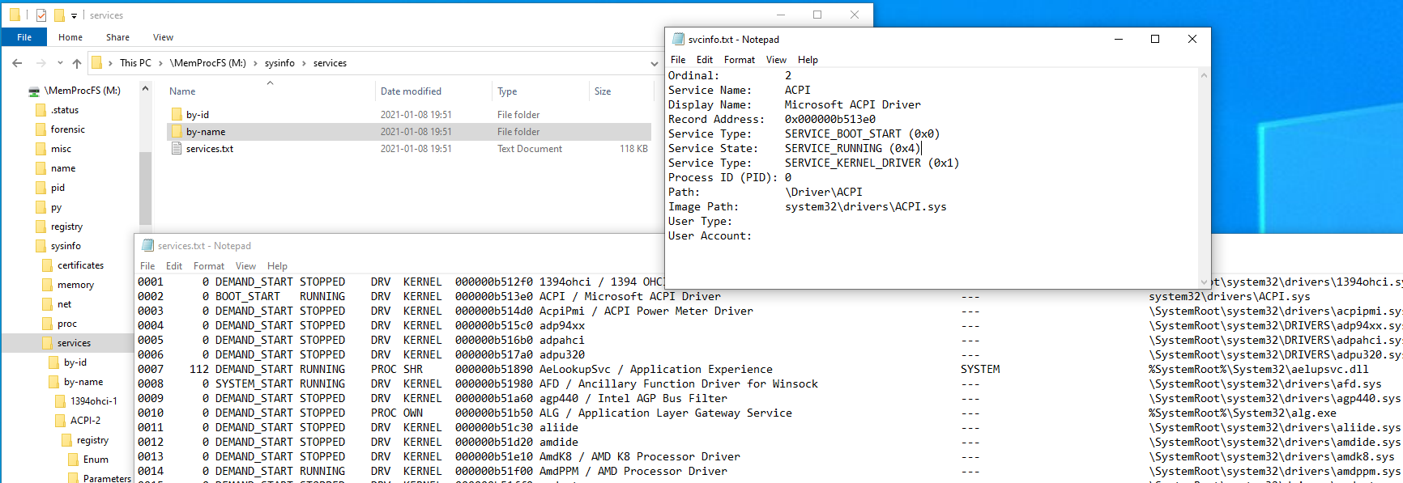The height and width of the screenshot is (483, 1403).
Task: Sort by Size column header
Action: pos(603,91)
